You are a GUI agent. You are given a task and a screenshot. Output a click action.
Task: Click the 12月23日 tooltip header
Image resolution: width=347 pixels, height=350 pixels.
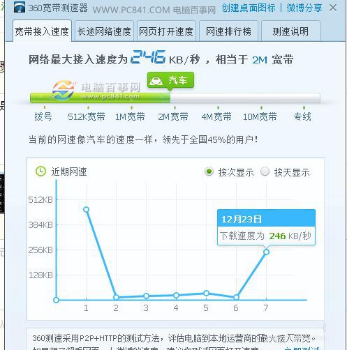point(266,218)
